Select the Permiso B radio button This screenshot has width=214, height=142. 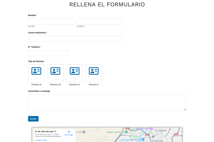click(36, 79)
